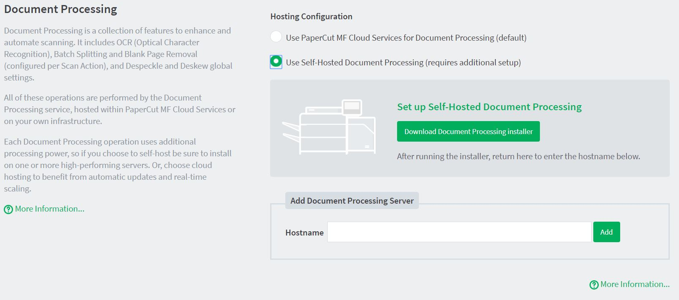Click into the Hostname input field
Screen dimensions: 679x300
pos(459,232)
